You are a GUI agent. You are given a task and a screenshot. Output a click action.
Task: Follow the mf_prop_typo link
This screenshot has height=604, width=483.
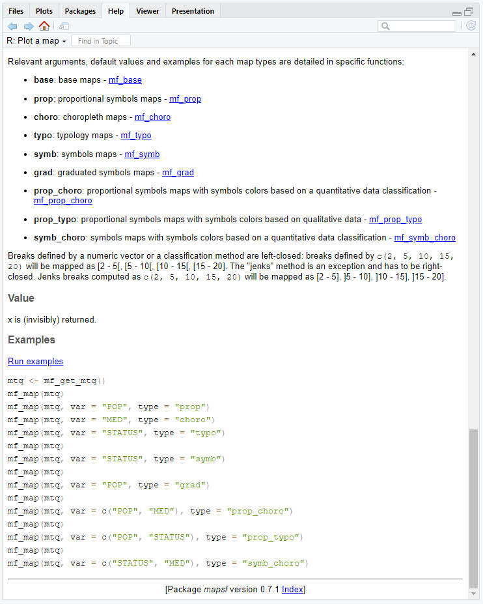395,220
